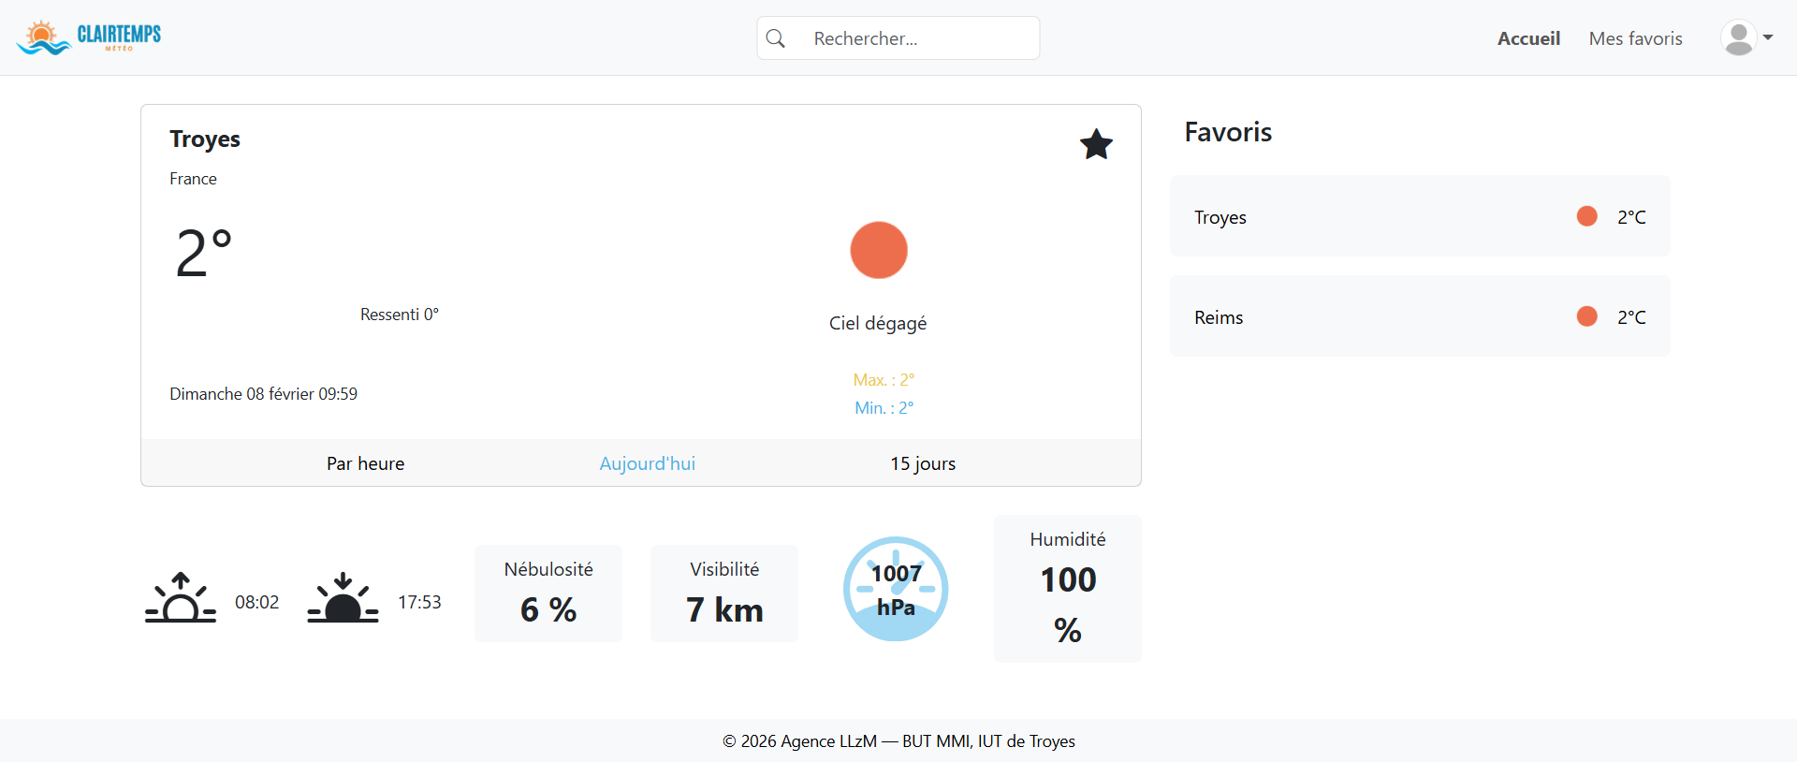Click the footer copyright Agence LLzM text
The height and width of the screenshot is (762, 1797).
[x=898, y=741]
